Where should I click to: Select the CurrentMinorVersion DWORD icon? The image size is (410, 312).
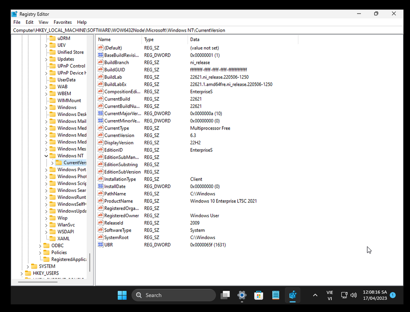pyautogui.click(x=101, y=121)
